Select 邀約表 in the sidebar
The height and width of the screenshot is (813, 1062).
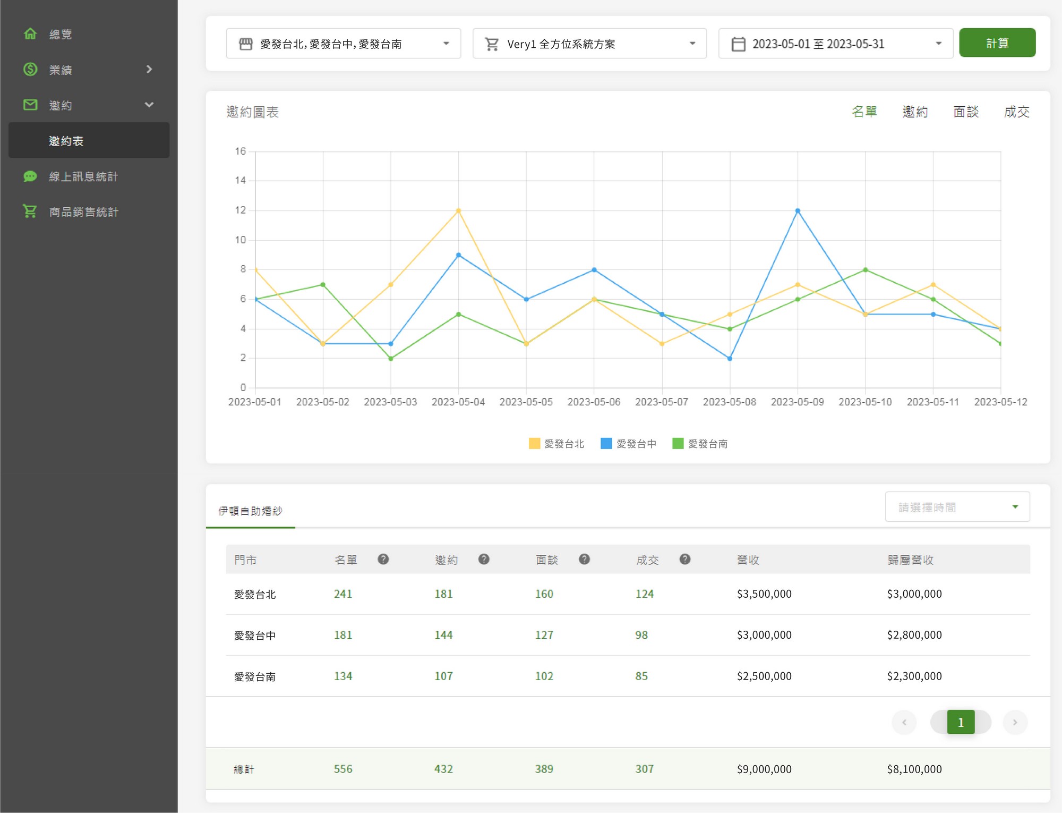pyautogui.click(x=89, y=140)
